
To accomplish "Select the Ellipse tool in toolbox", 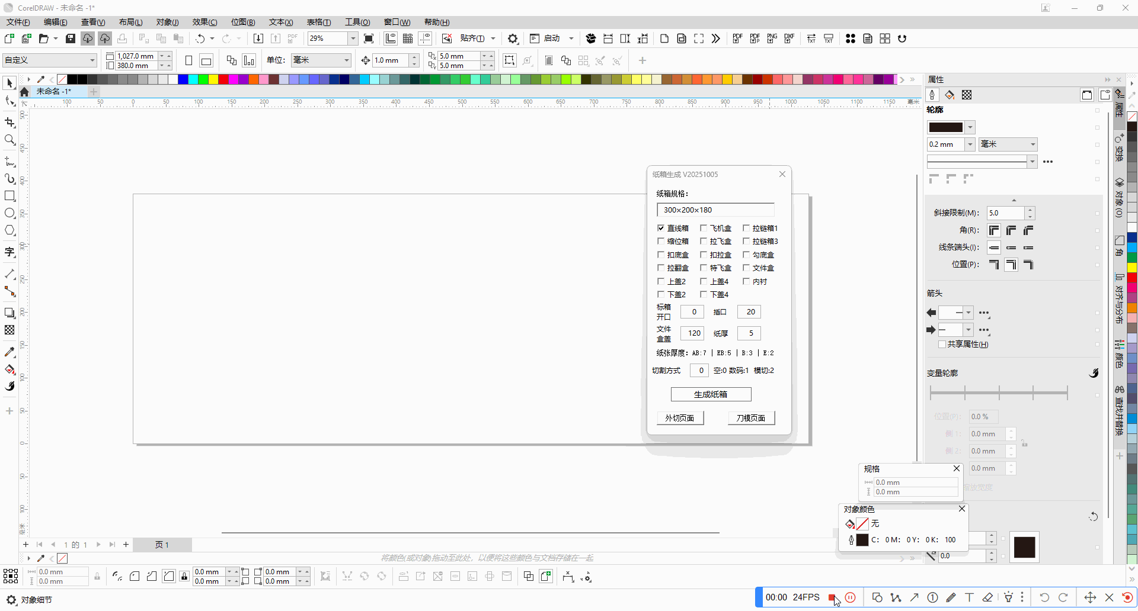I will pyautogui.click(x=9, y=213).
